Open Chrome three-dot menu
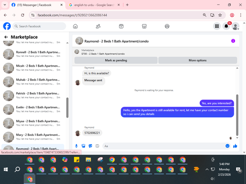 point(241,15)
